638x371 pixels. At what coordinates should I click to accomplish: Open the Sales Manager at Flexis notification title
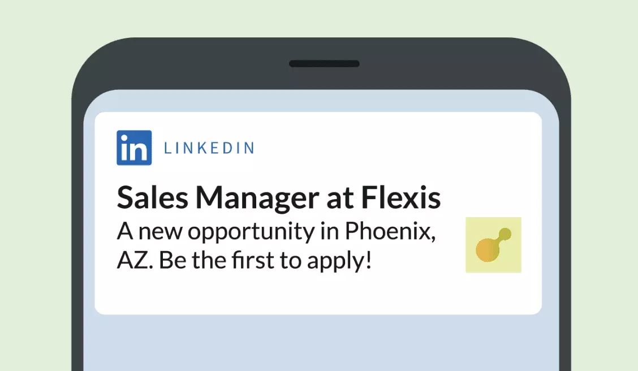(x=278, y=199)
